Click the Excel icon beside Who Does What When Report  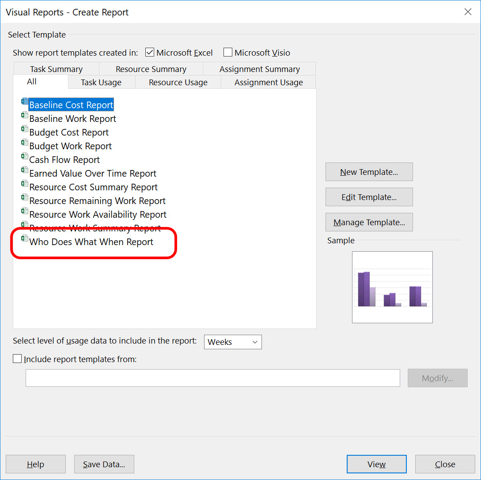25,238
